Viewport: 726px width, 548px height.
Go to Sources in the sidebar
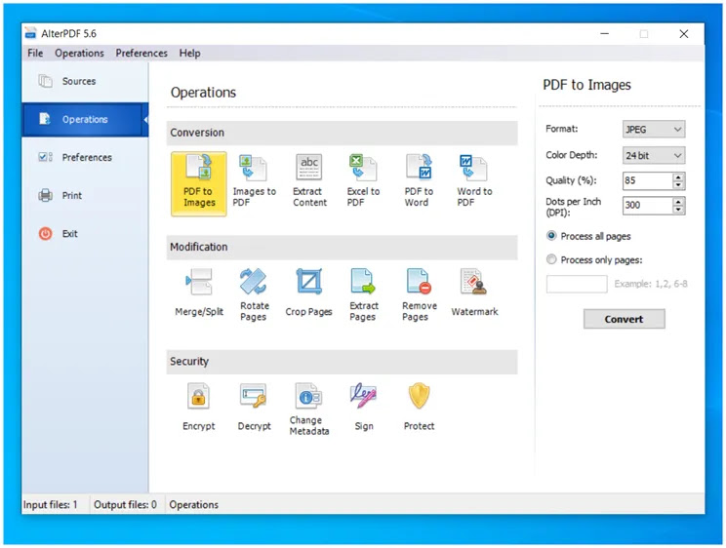click(x=85, y=82)
